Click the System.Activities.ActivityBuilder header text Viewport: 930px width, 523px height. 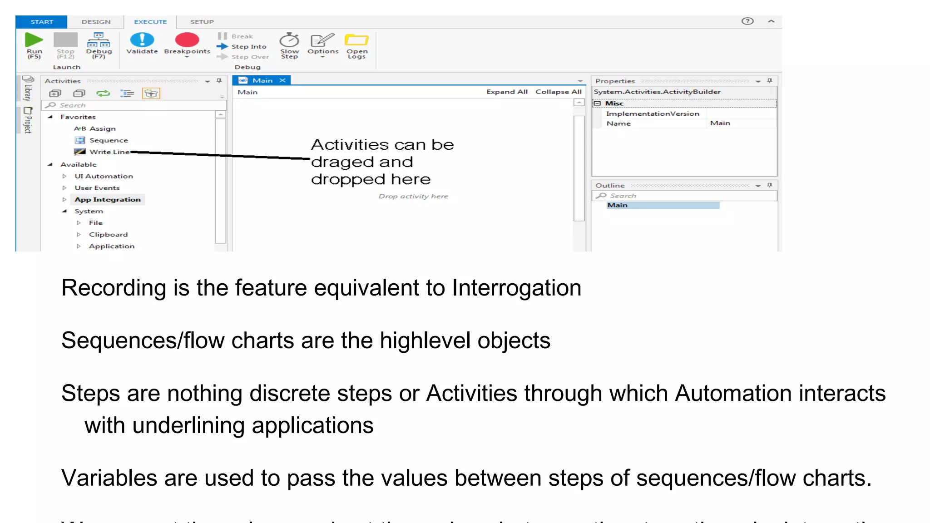657,92
